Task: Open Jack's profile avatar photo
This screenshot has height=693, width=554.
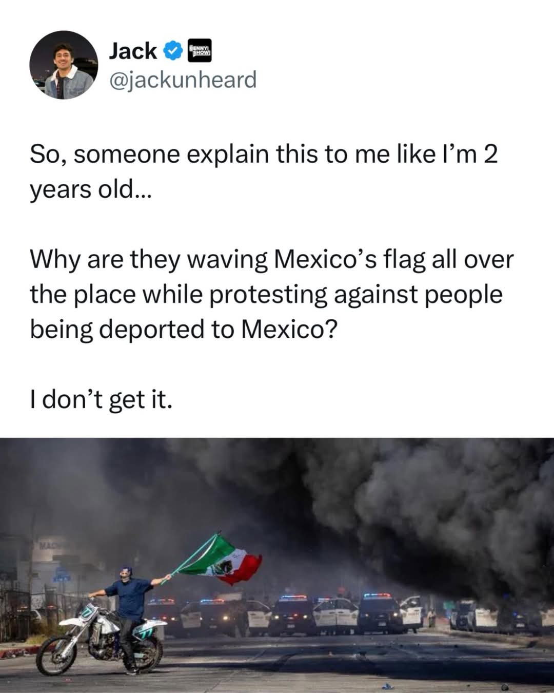Action: pyautogui.click(x=63, y=65)
